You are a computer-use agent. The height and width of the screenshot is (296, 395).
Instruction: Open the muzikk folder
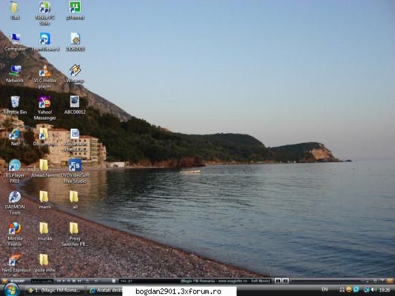point(45,232)
